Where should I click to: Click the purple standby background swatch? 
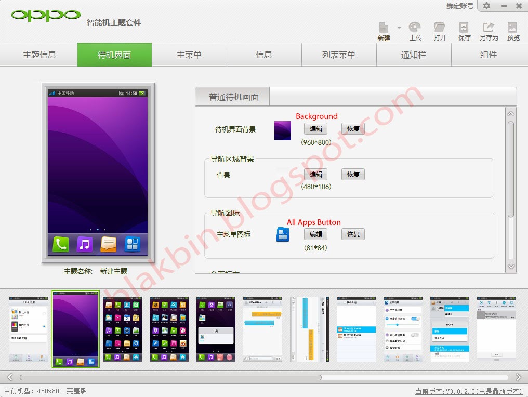(x=283, y=130)
